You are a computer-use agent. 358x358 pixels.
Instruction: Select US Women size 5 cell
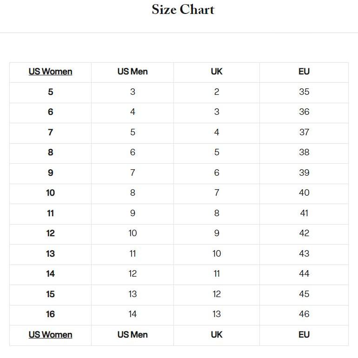click(50, 92)
